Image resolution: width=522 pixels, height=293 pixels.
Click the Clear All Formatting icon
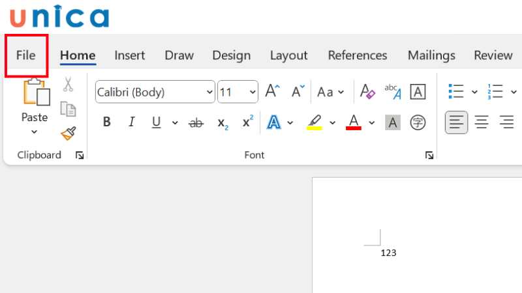tap(368, 92)
